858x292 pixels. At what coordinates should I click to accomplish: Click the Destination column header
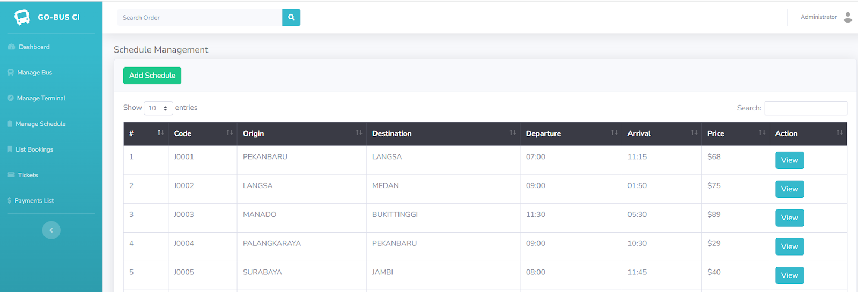point(443,133)
